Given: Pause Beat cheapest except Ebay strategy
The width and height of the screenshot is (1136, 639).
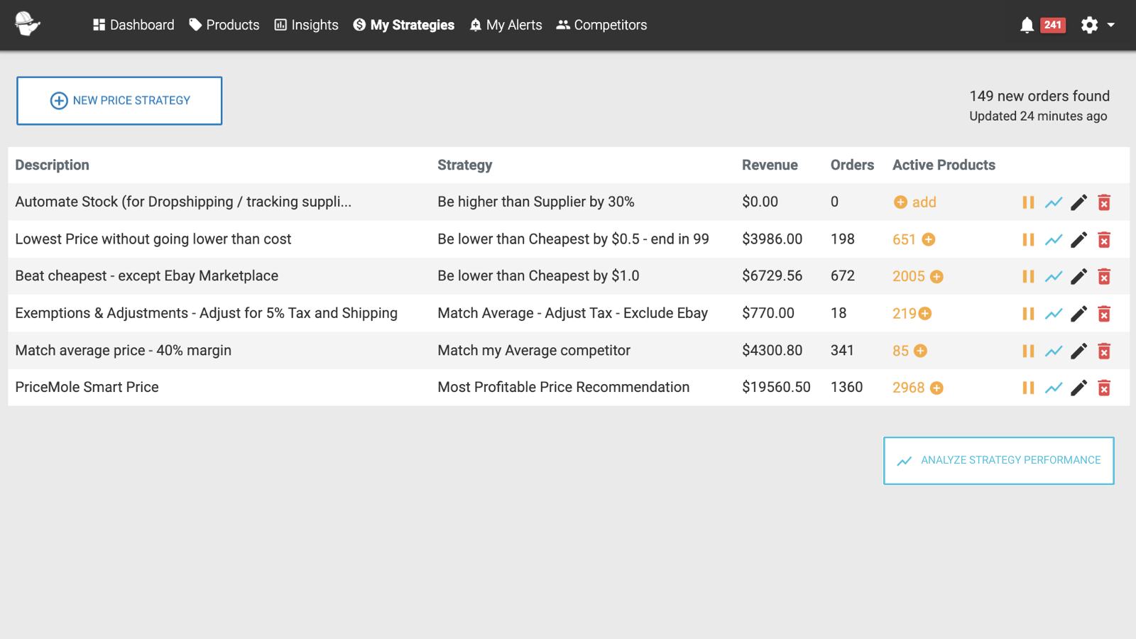Looking at the screenshot, I should (1027, 276).
